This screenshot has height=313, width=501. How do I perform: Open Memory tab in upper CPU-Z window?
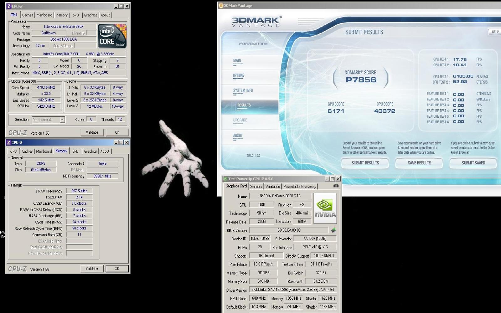click(62, 15)
